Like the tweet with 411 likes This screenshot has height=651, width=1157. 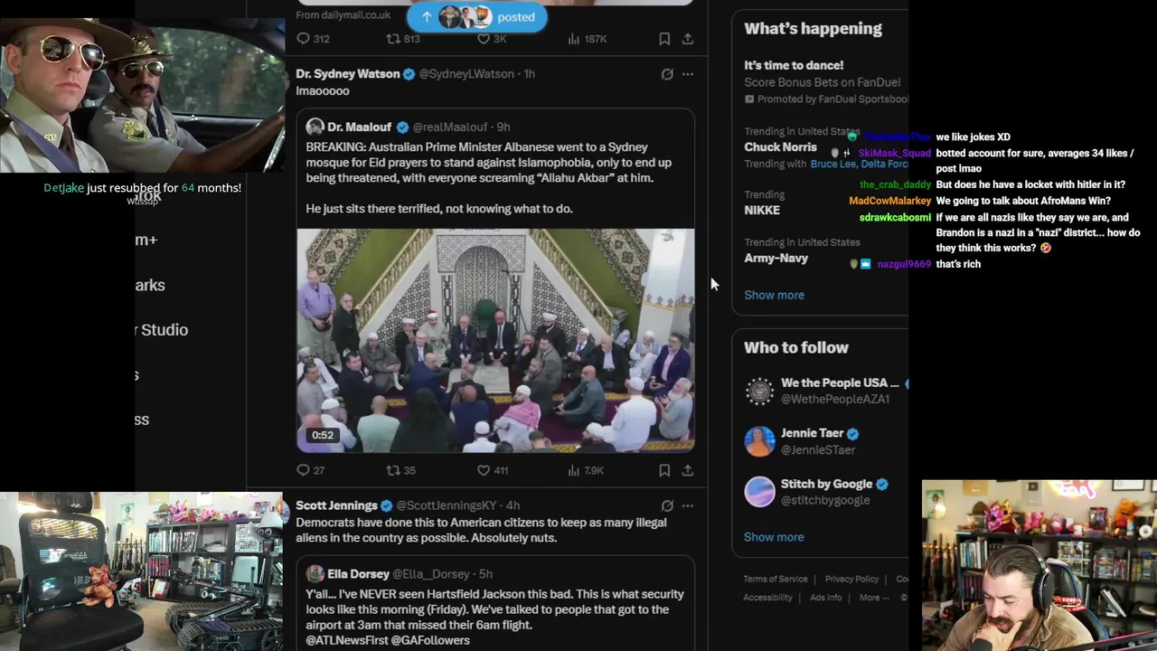484,470
